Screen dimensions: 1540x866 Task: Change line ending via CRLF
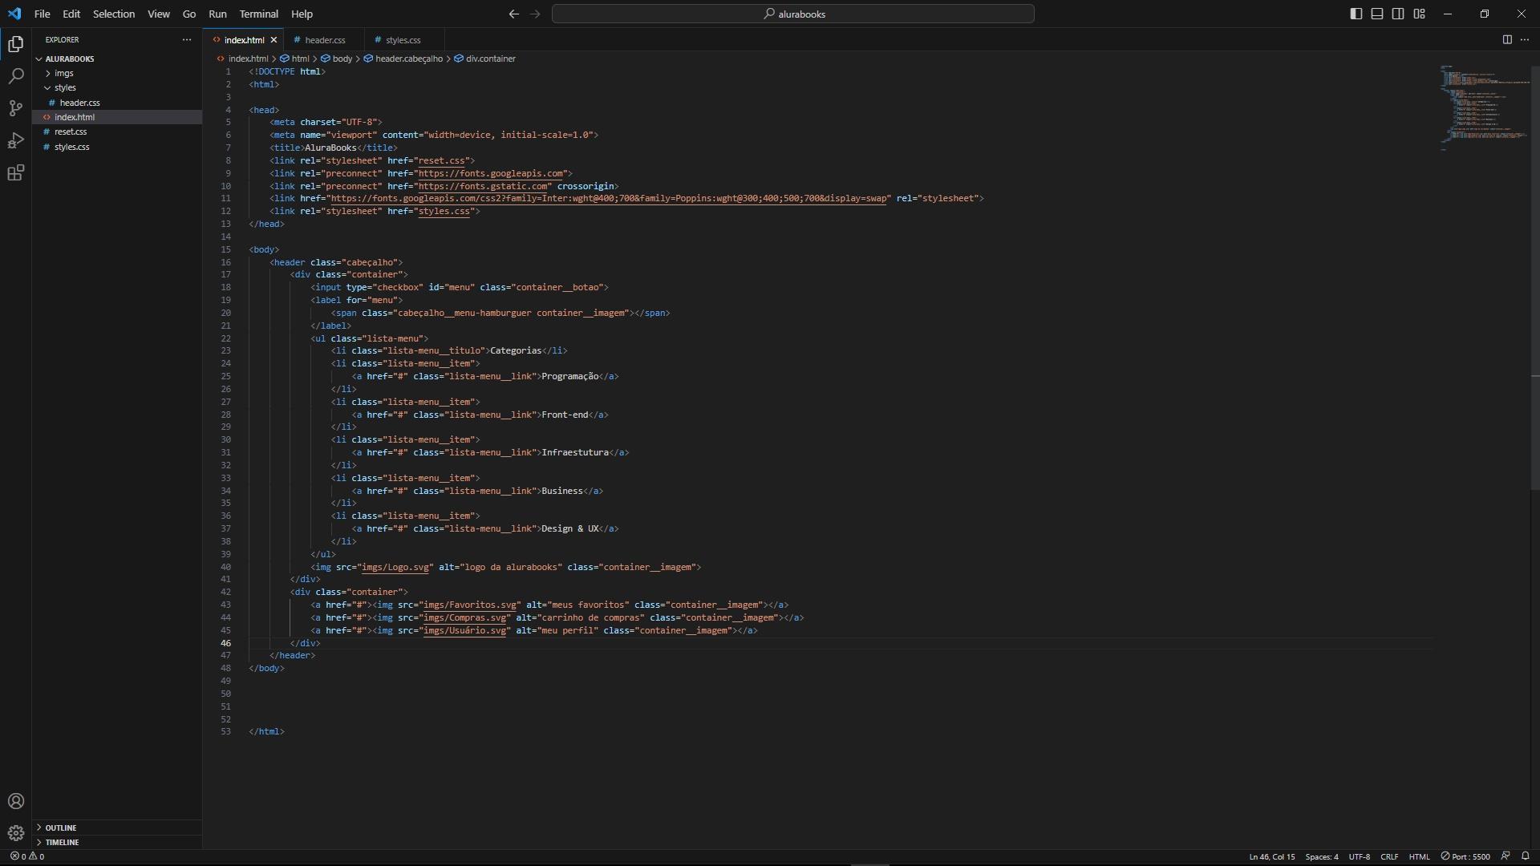point(1389,856)
